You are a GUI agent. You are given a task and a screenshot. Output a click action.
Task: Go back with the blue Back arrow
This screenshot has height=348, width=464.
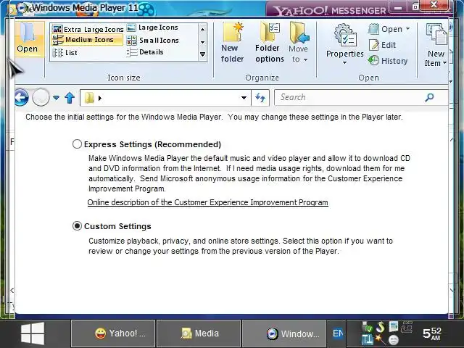click(22, 97)
